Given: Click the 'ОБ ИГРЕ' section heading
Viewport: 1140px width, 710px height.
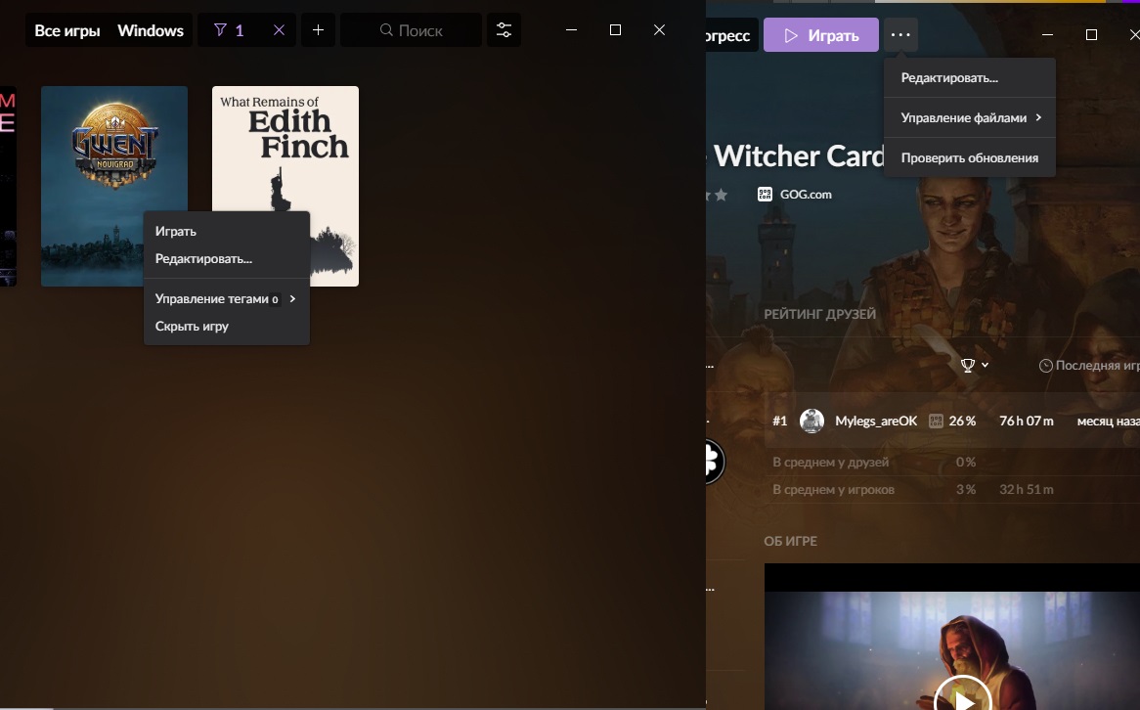Looking at the screenshot, I should pyautogui.click(x=790, y=541).
